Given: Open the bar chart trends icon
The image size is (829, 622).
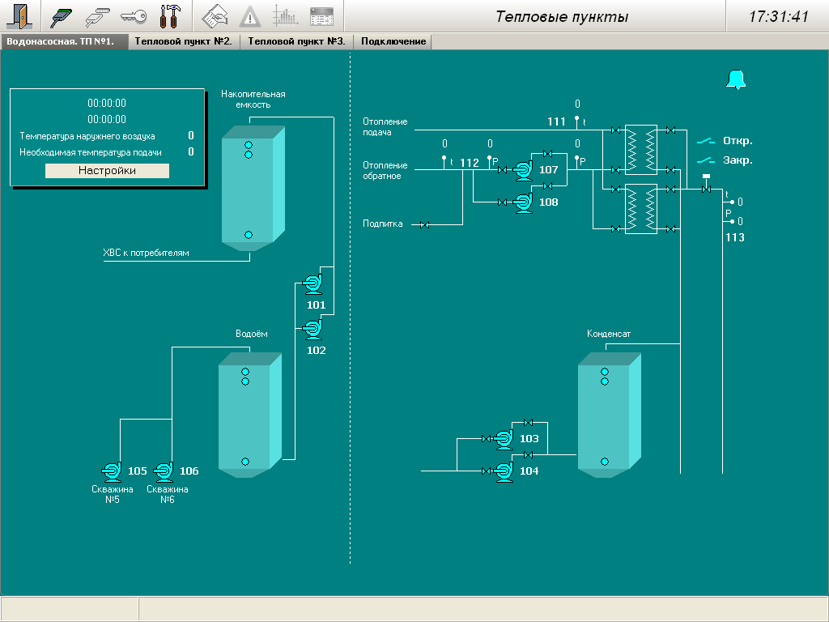Looking at the screenshot, I should click(285, 16).
